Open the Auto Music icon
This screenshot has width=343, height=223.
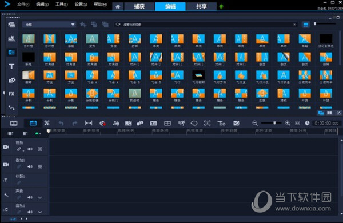(x=128, y=123)
